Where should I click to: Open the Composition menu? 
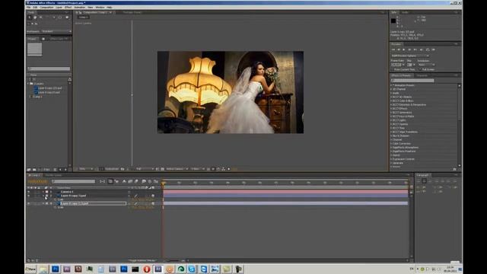click(x=46, y=7)
